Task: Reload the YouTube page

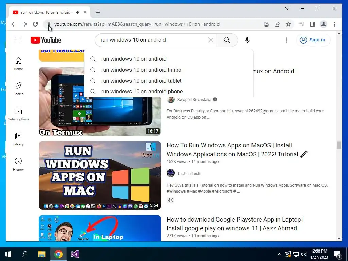Action: pos(35,24)
